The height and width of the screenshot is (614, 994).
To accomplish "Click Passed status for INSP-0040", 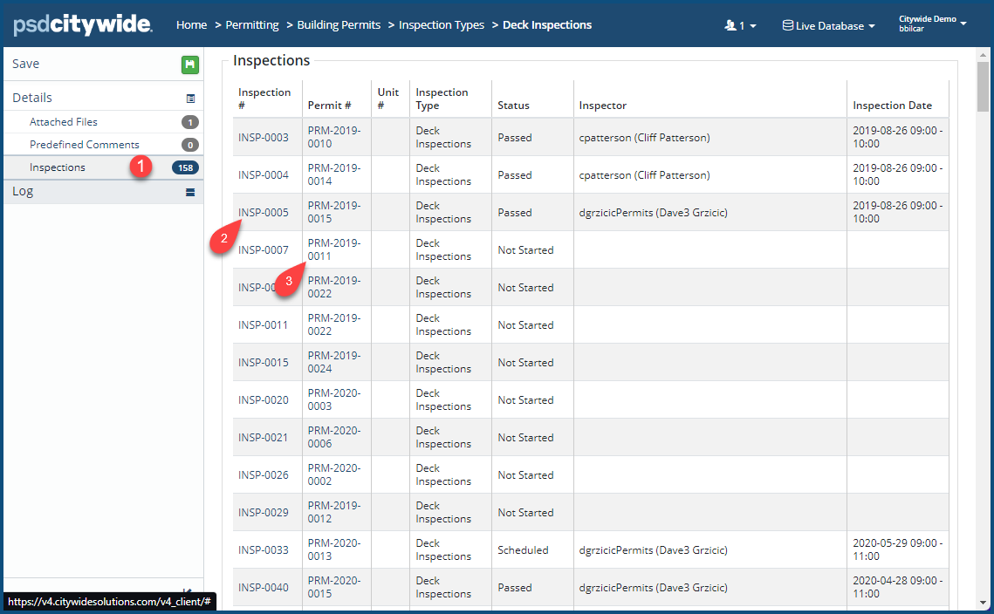I will [x=515, y=587].
